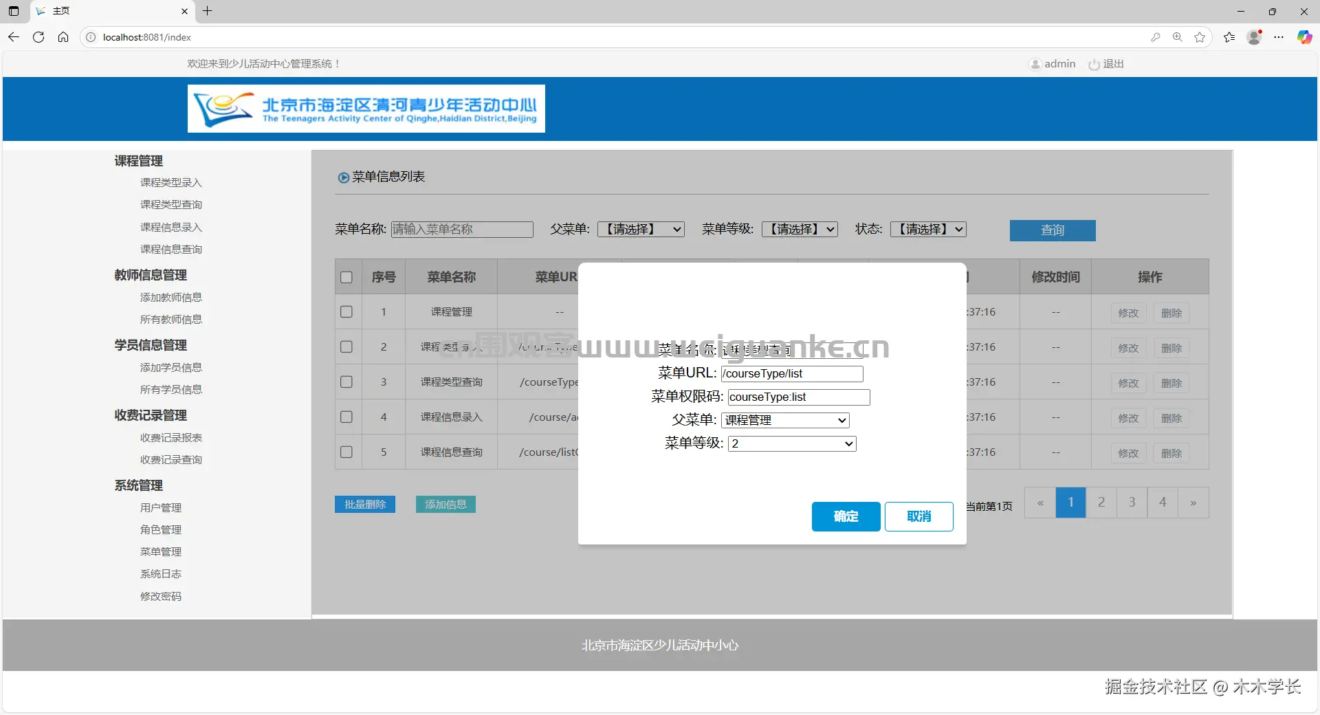
Task: Go to next page with » arrow
Action: coord(1193,503)
